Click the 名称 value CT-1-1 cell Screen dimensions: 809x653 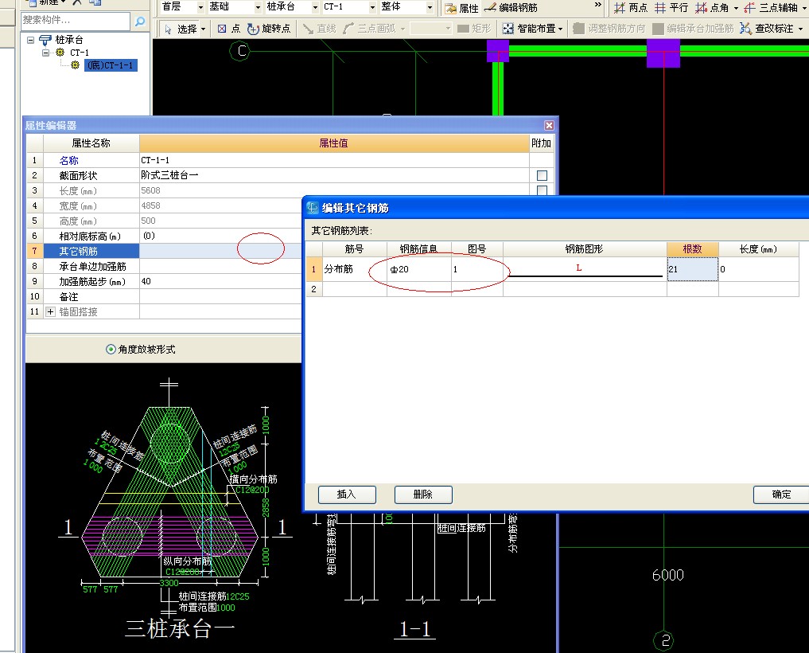[334, 160]
